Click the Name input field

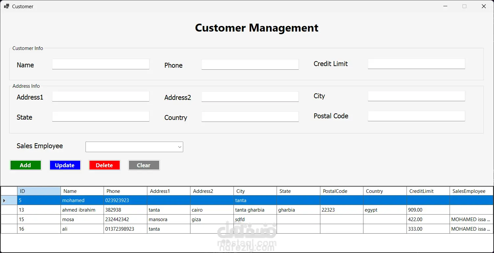click(x=101, y=64)
